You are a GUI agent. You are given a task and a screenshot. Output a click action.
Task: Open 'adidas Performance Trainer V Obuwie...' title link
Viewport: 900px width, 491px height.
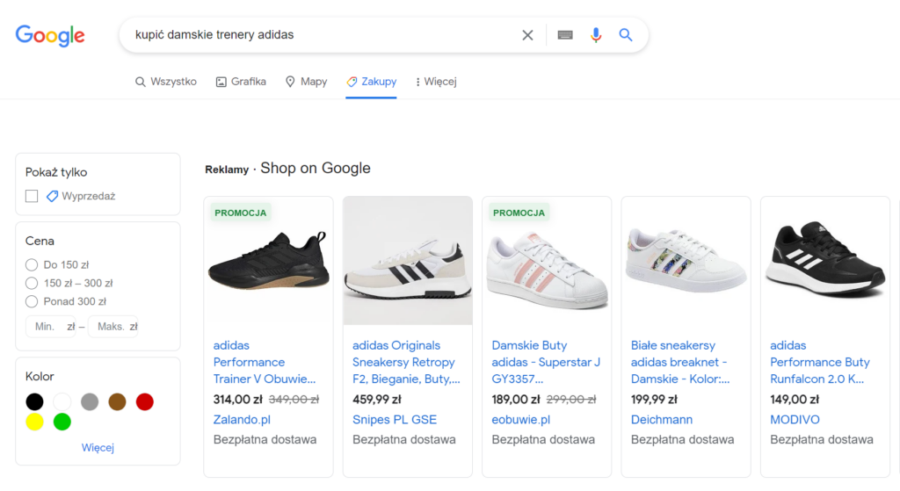265,362
